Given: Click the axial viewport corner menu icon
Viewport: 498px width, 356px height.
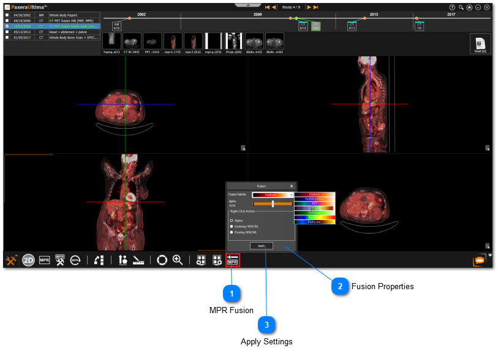Looking at the screenshot, I should (x=243, y=148).
